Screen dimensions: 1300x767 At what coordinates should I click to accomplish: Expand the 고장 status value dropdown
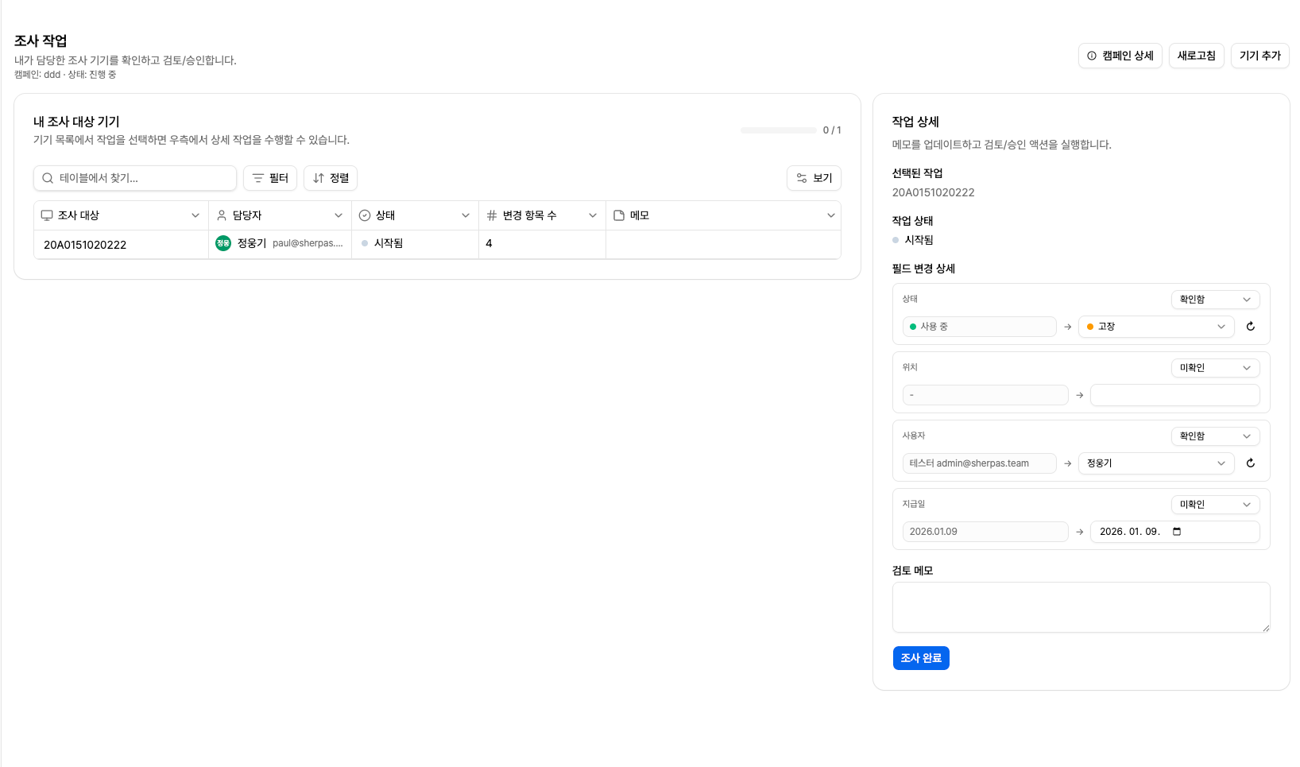(x=1155, y=327)
